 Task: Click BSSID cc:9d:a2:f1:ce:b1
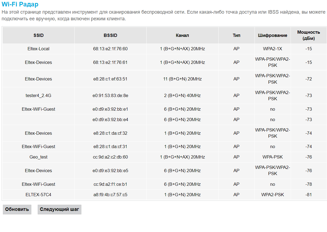click(x=110, y=184)
